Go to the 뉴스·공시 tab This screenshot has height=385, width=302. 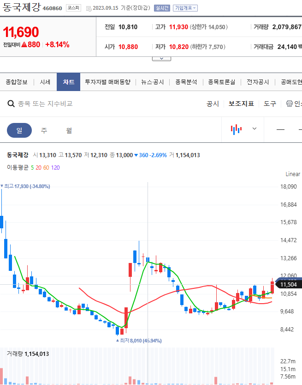[152, 82]
